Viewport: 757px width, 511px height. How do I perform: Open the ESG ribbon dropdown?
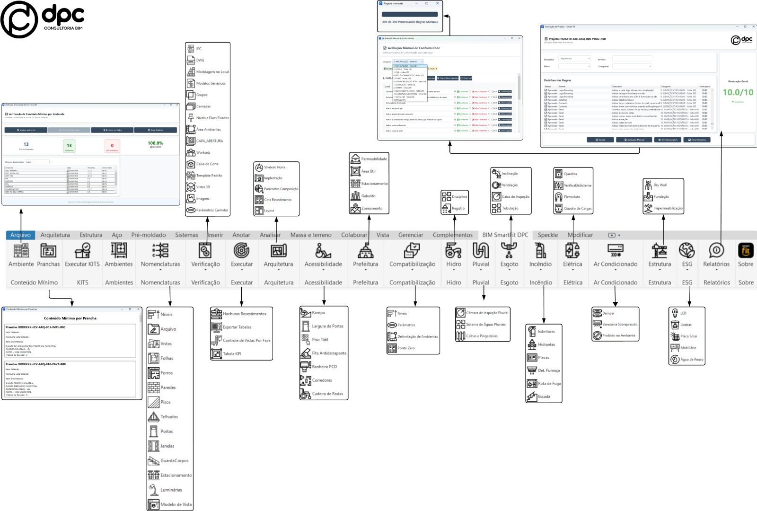[x=687, y=270]
